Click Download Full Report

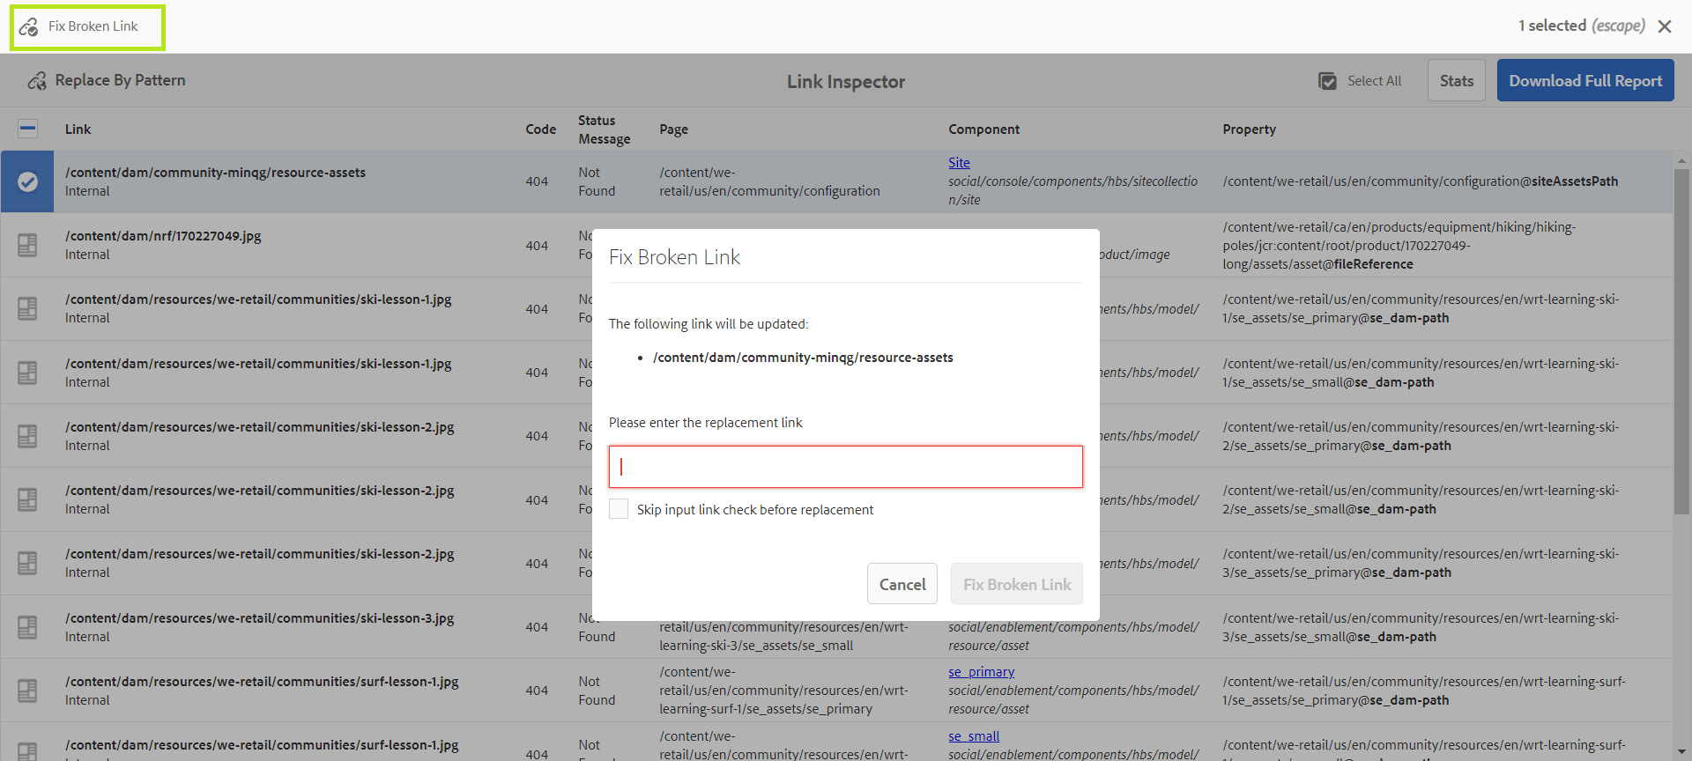click(1585, 80)
